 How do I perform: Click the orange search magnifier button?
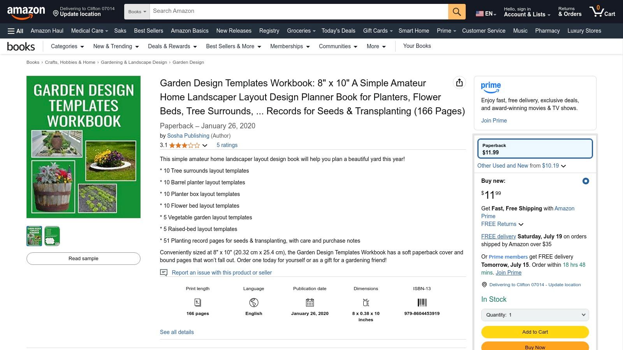click(457, 12)
